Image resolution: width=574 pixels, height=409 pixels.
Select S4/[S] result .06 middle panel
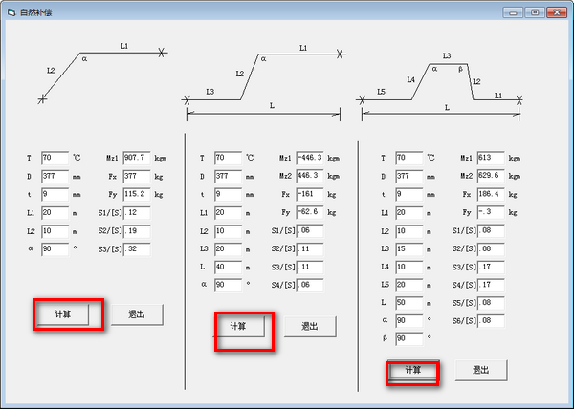click(x=310, y=285)
